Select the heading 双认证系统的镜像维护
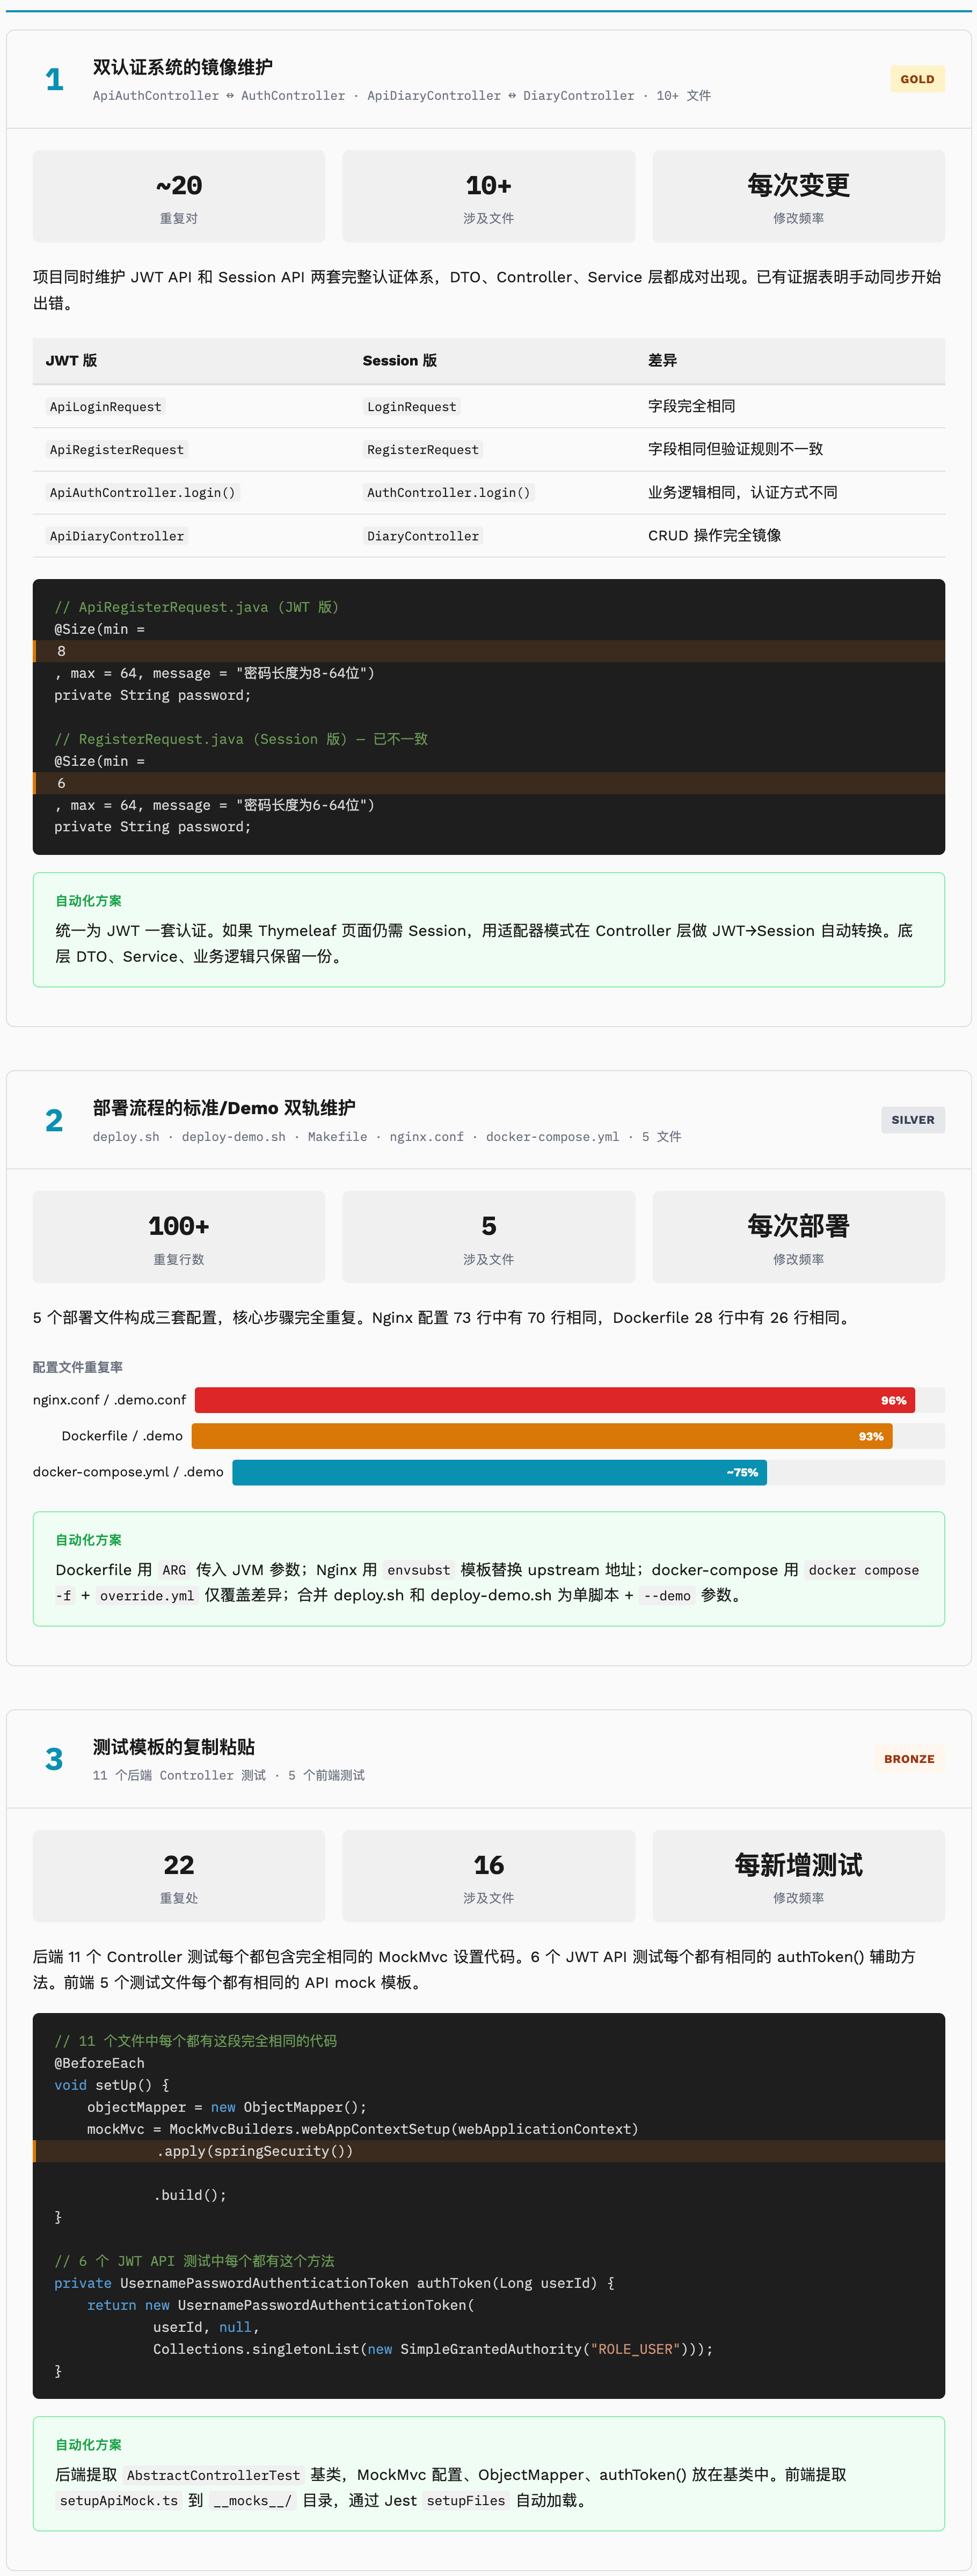The image size is (977, 2576). 183,67
